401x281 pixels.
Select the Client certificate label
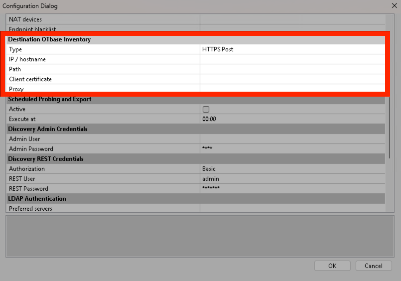30,79
